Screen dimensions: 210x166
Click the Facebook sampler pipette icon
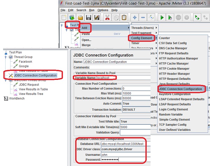15,62
